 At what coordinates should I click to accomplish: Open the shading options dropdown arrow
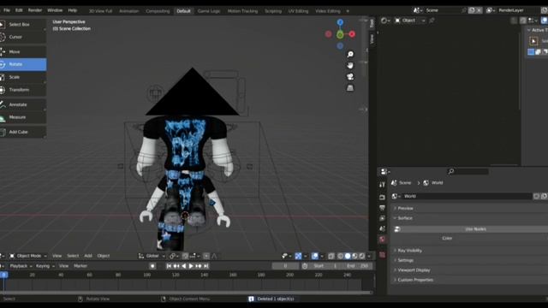coord(369,257)
